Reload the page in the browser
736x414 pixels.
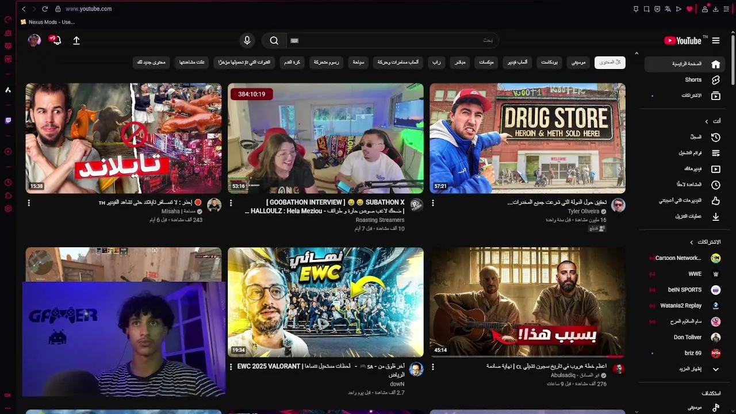point(45,9)
